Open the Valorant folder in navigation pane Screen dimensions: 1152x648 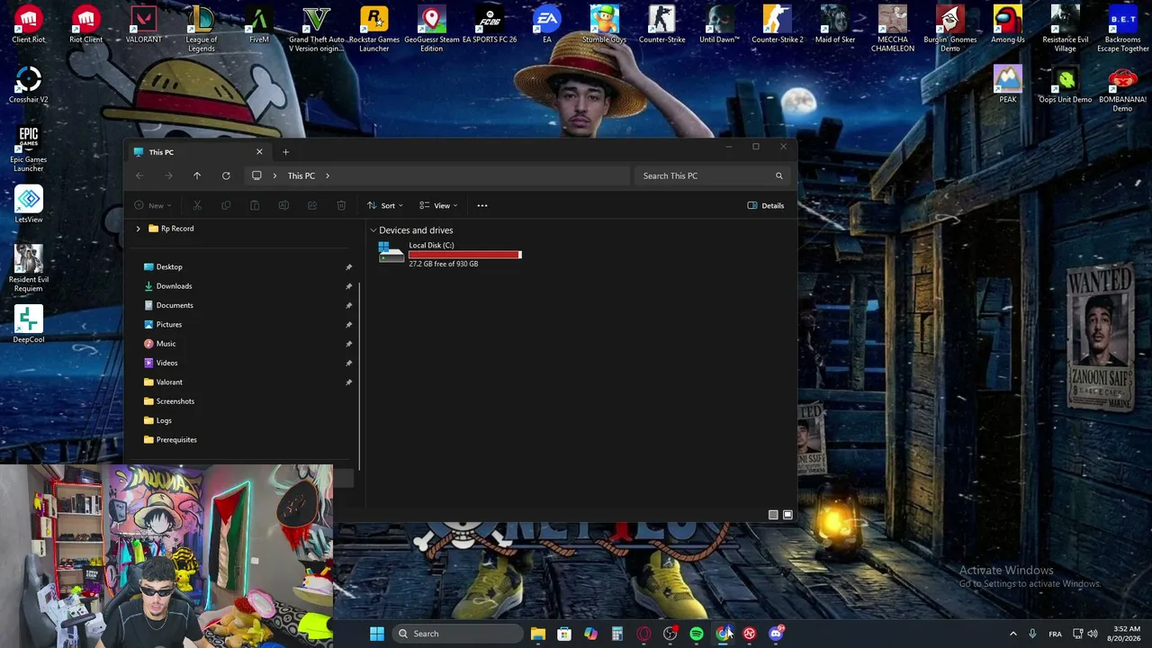click(x=169, y=382)
